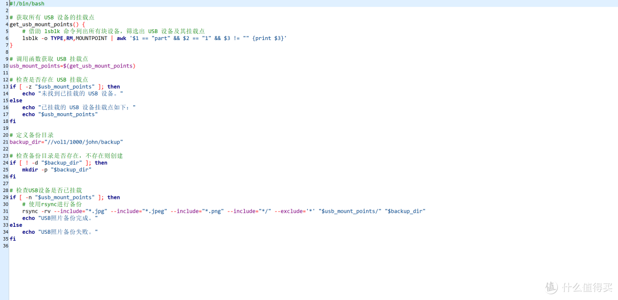This screenshot has height=300, width=618.
Task: Click the comment '# 获取所有 USB 设备的挂载点'
Action: pos(51,17)
